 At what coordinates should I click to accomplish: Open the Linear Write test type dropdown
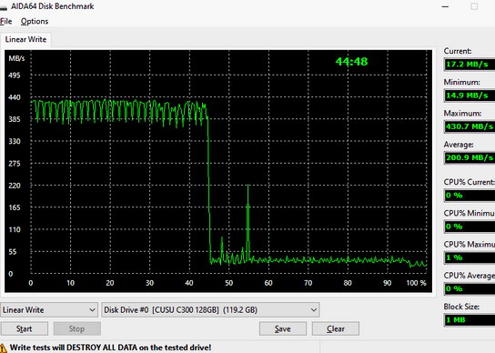pyautogui.click(x=48, y=309)
